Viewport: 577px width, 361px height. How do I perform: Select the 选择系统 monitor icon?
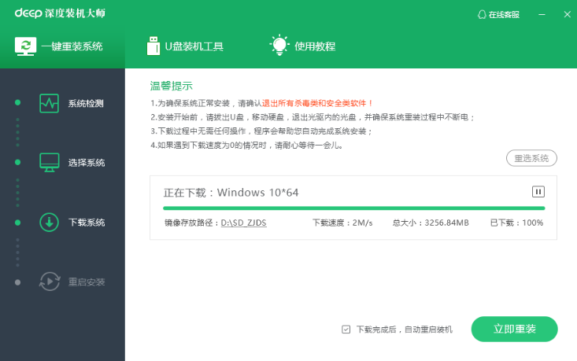pos(50,163)
